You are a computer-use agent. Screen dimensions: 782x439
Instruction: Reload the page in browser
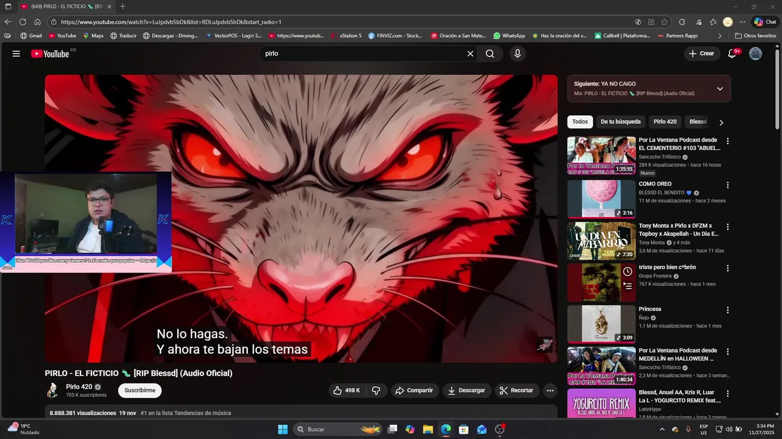tap(23, 22)
